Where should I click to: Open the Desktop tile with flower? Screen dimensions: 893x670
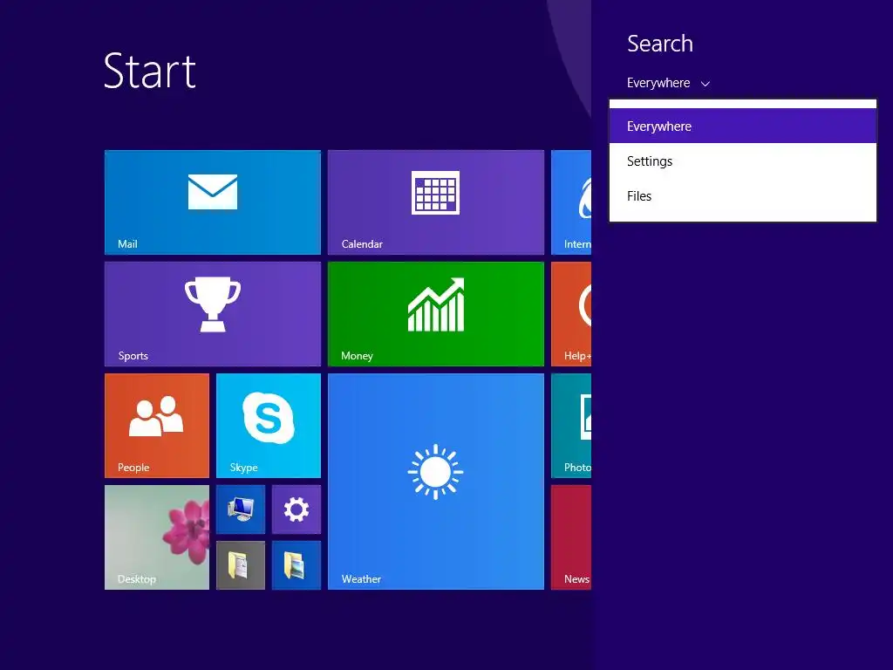157,537
